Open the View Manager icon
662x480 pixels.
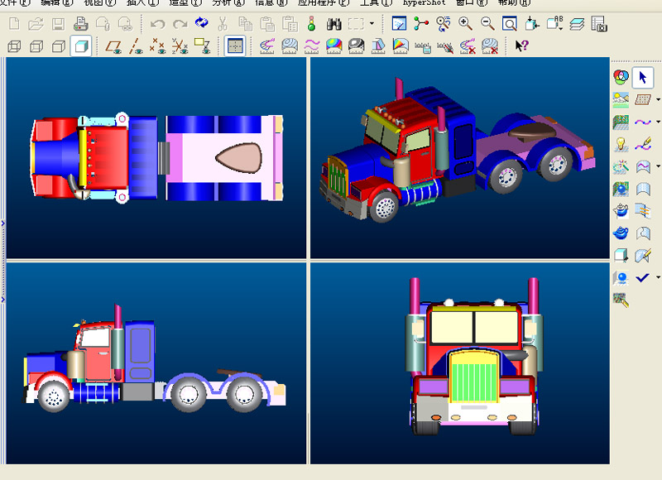599,24
